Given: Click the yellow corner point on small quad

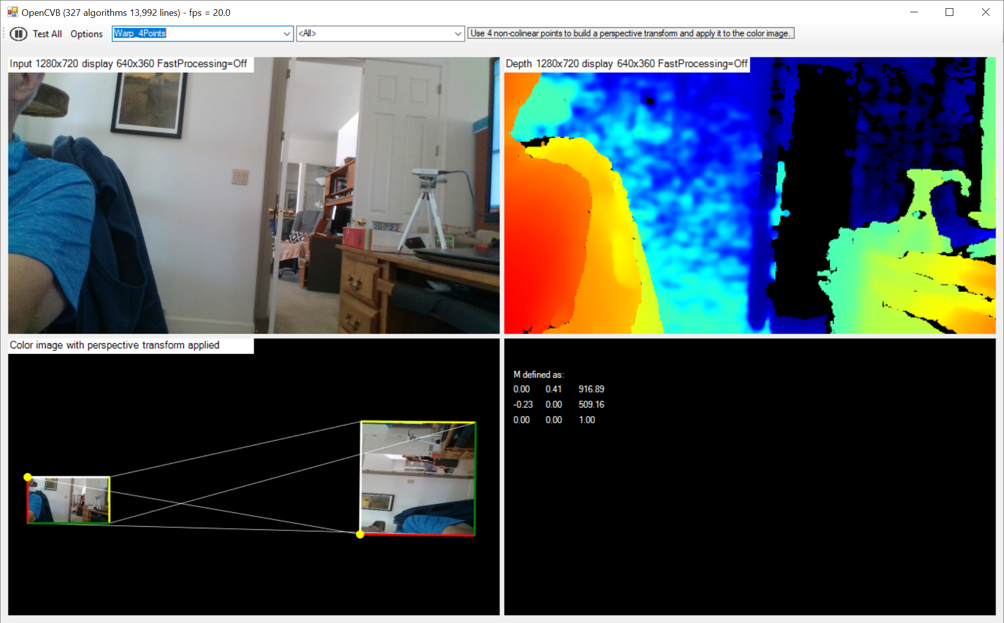Looking at the screenshot, I should 28,477.
